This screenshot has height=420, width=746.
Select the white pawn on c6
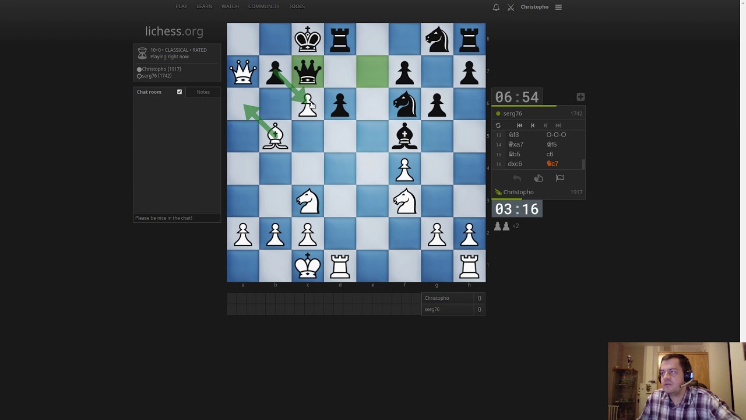click(x=308, y=104)
